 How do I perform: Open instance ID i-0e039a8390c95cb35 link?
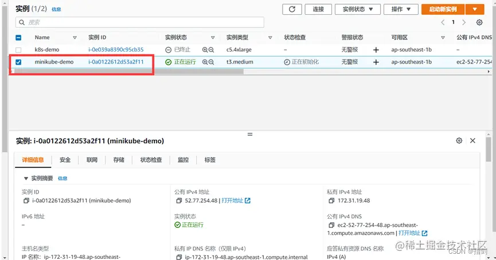tap(116, 50)
